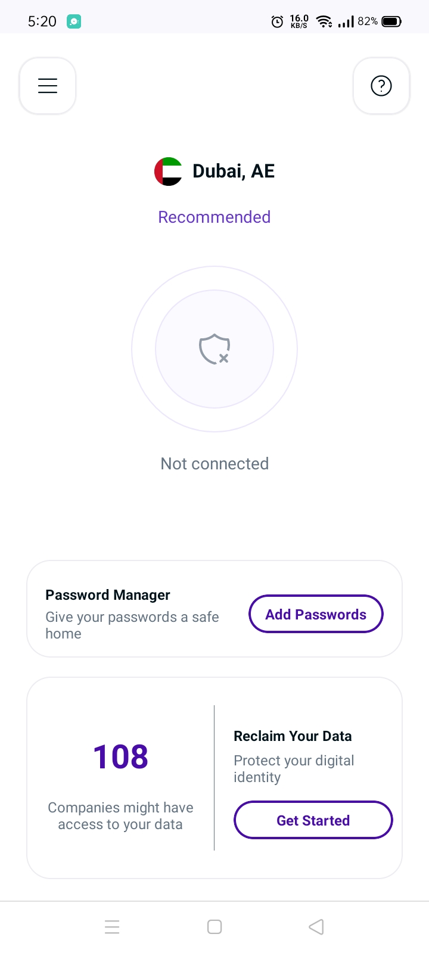Open the hamburger menu
Image resolution: width=429 pixels, height=953 pixels.
click(x=47, y=86)
